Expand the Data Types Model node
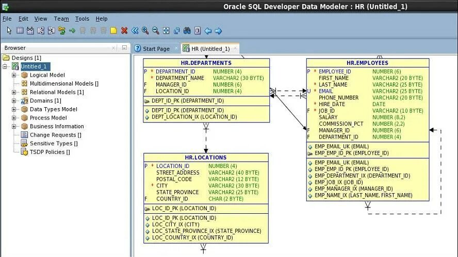Viewport: 458px width, 257px height. point(14,109)
